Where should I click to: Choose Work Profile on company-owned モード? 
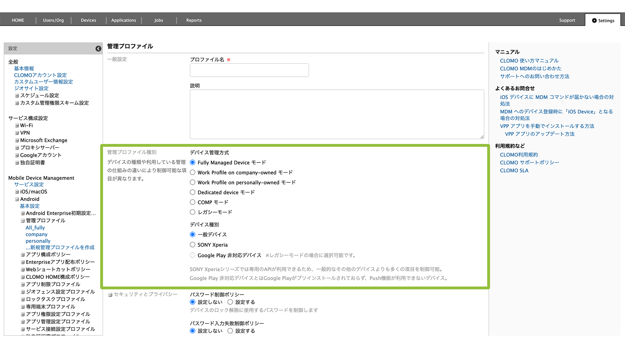[193, 172]
